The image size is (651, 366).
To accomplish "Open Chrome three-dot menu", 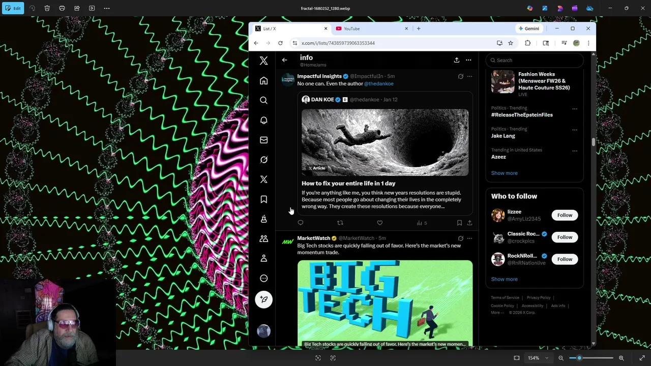I will click(x=588, y=43).
